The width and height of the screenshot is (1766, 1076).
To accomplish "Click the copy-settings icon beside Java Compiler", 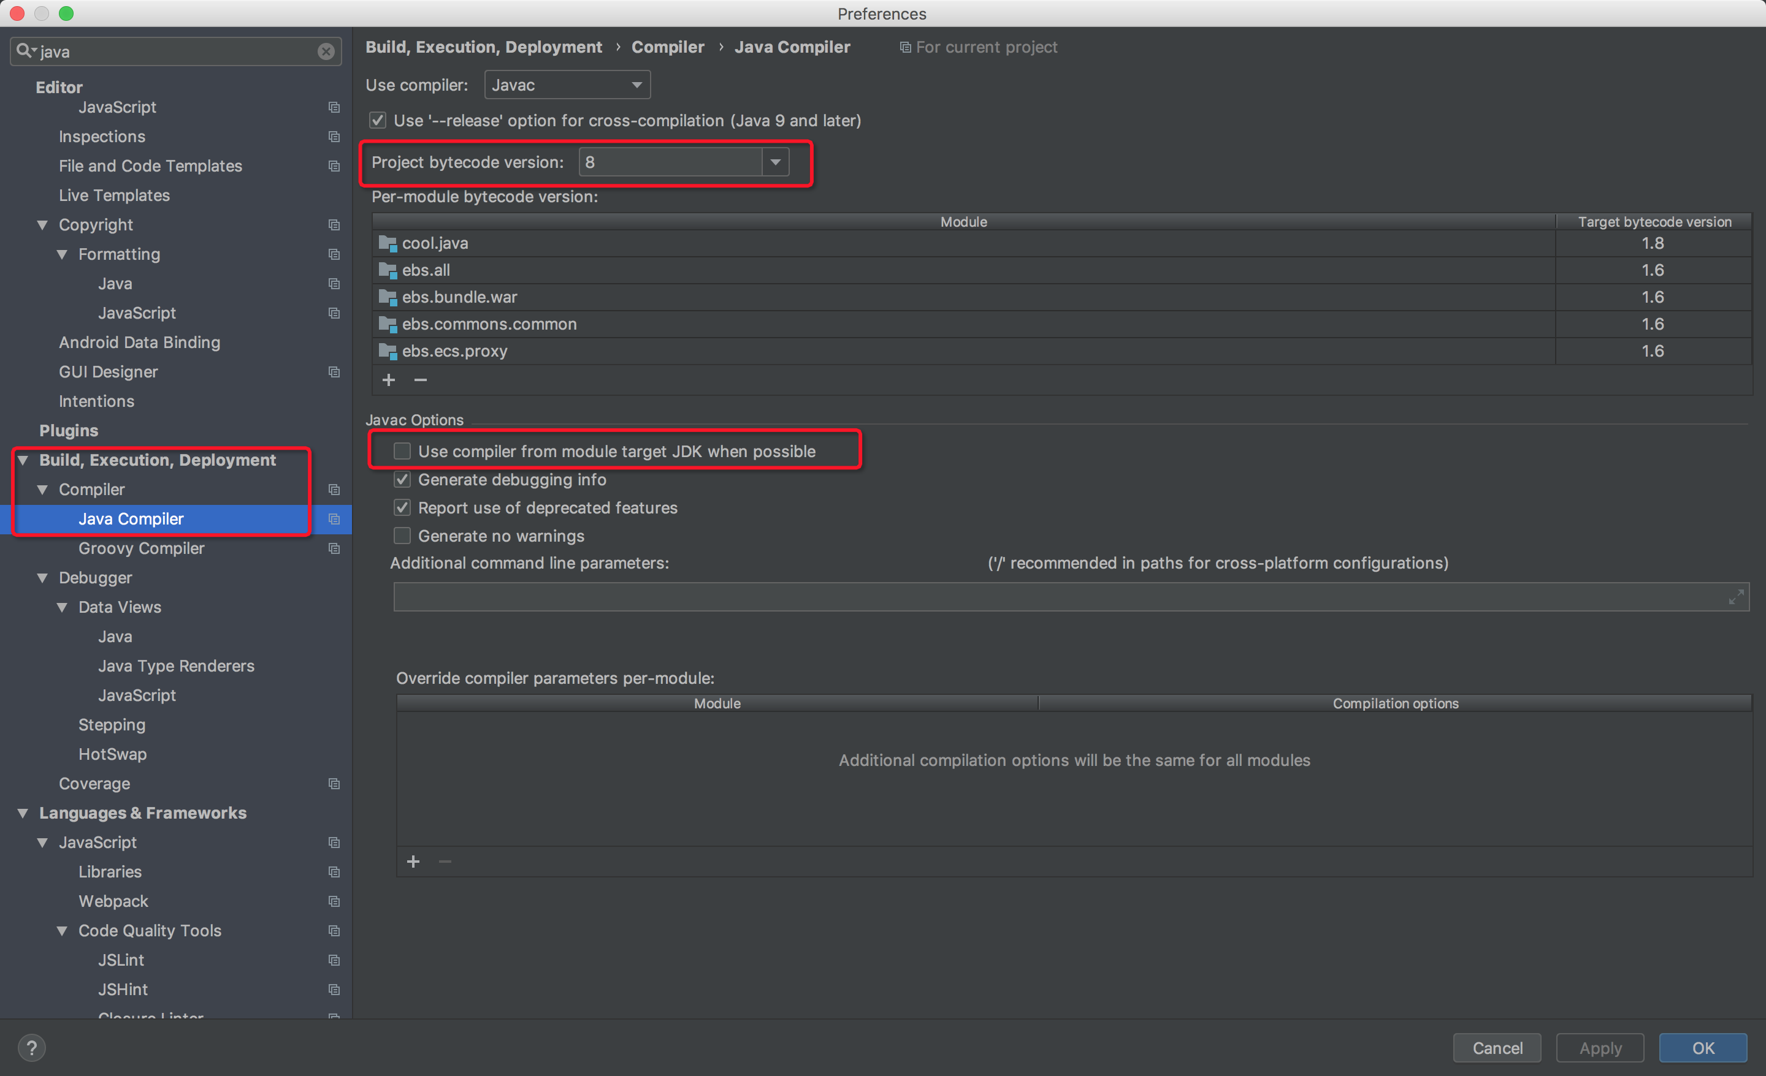I will click(x=334, y=518).
